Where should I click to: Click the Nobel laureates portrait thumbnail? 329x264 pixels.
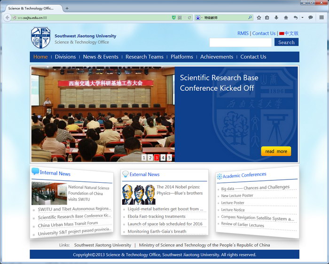(x=139, y=194)
